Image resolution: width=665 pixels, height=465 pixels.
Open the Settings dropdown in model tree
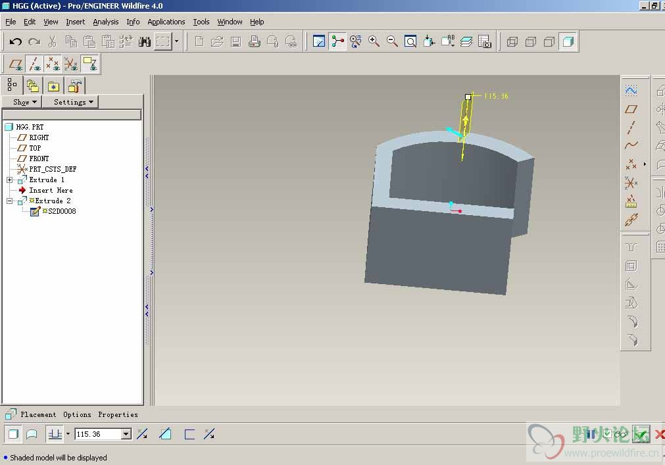pyautogui.click(x=70, y=102)
